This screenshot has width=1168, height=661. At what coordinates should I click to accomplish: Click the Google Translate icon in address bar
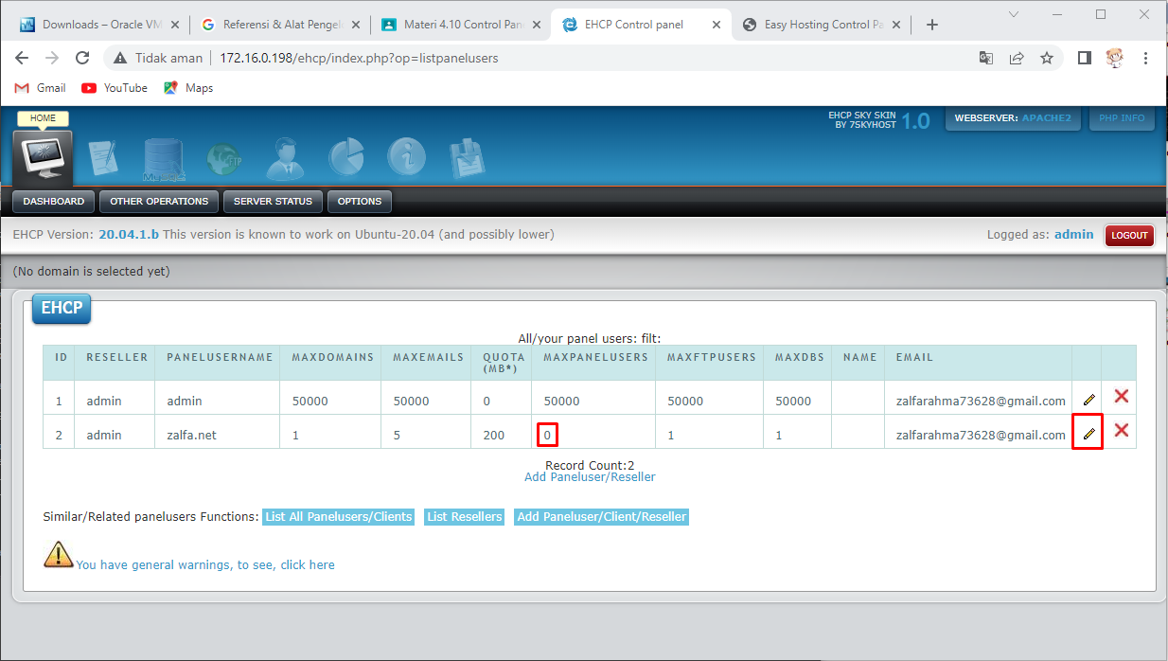[986, 58]
